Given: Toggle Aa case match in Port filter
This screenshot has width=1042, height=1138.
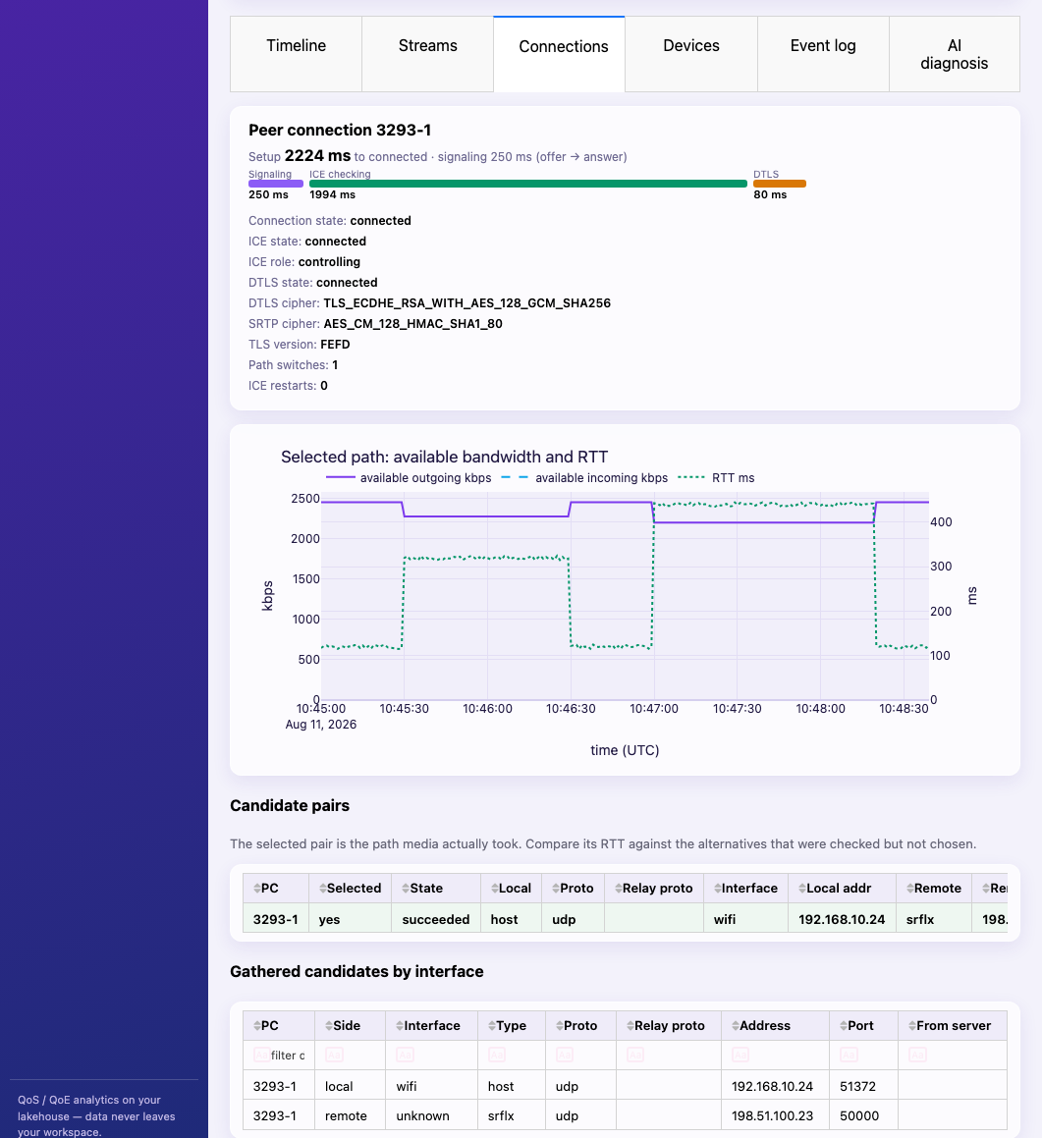Looking at the screenshot, I should 849,1055.
